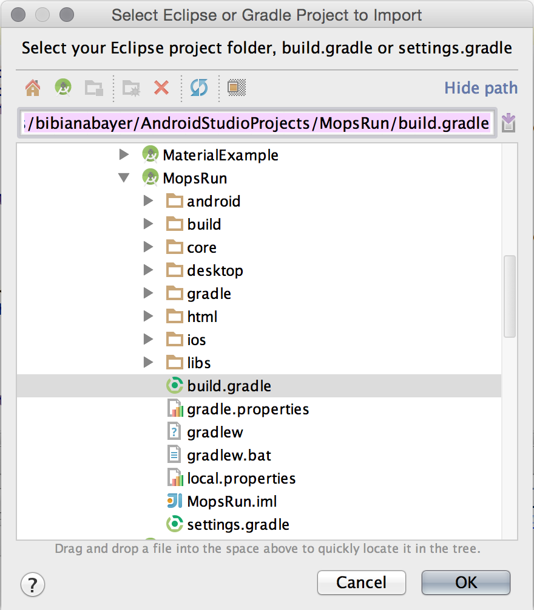Expand the android folder
The image size is (534, 610).
point(148,200)
